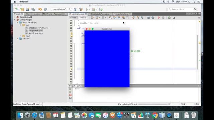Click the Shift Line Right icon
214x120 pixels.
pyautogui.click(x=153, y=18)
